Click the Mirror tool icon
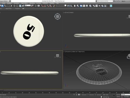 click(x=68, y=6)
